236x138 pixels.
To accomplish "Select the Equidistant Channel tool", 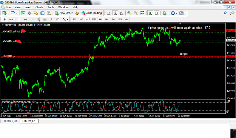I will click(39, 19).
